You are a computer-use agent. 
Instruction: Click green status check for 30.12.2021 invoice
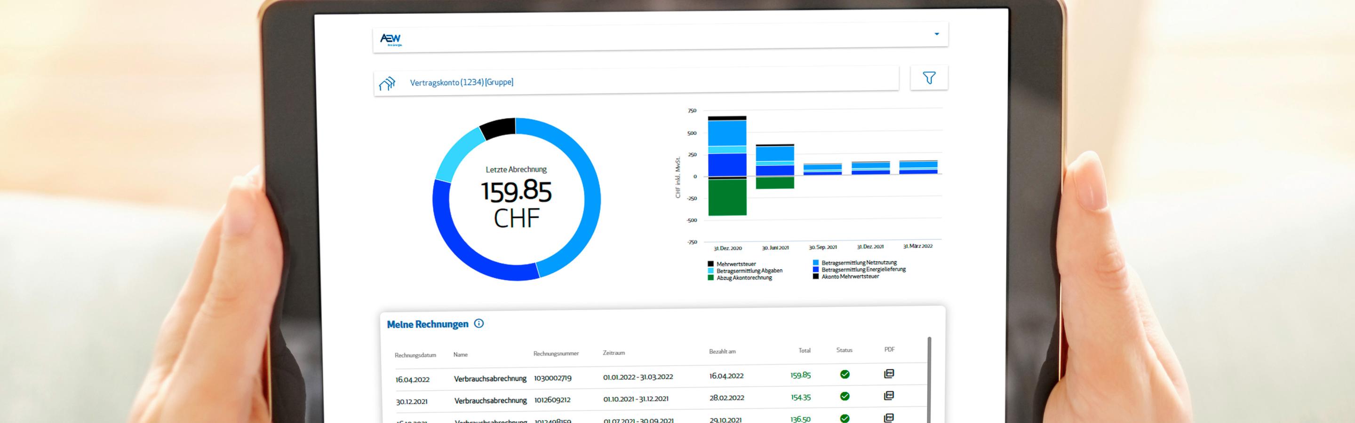click(x=845, y=396)
